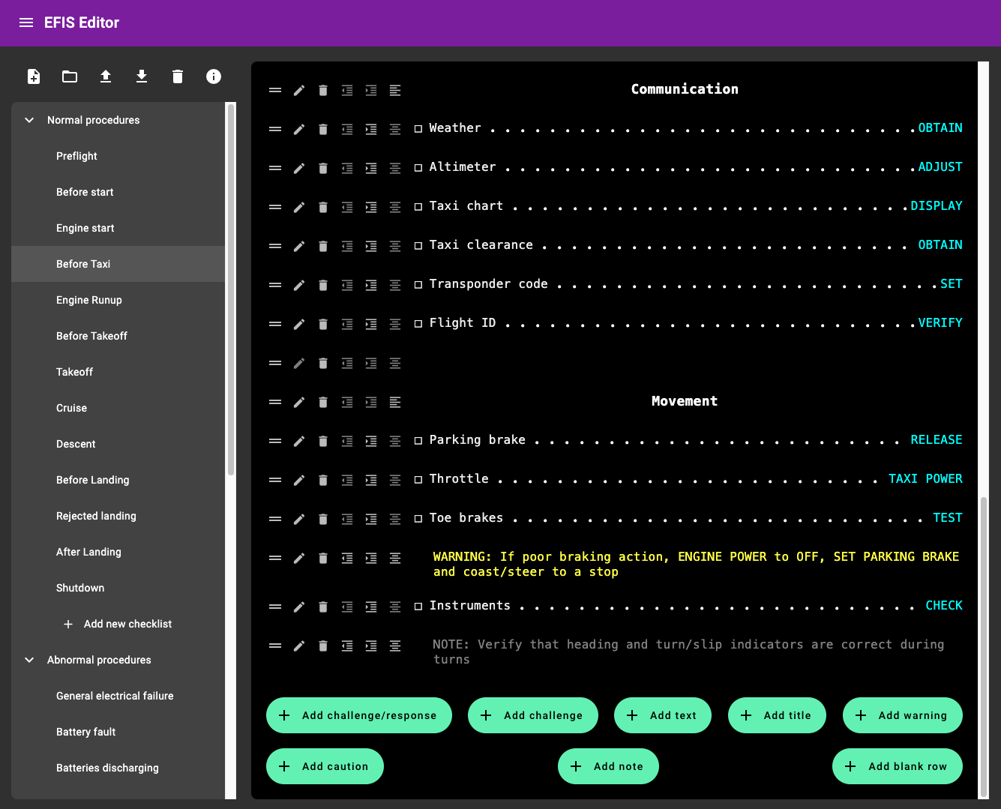The height and width of the screenshot is (809, 1001).
Task: Grab the drag handle of Taxi chart row
Action: 275,207
